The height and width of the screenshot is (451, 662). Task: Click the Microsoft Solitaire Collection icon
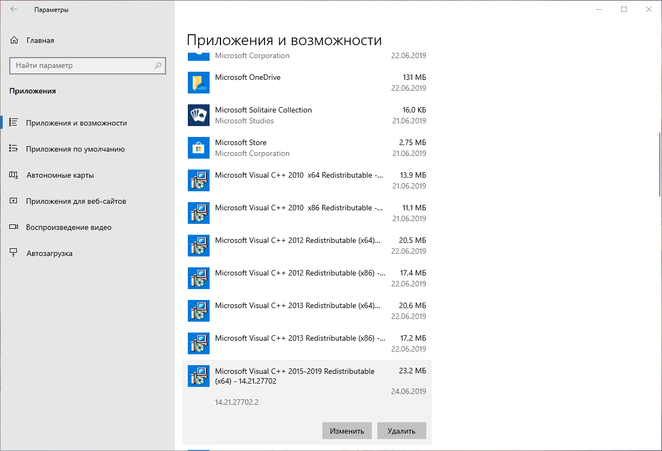(199, 115)
